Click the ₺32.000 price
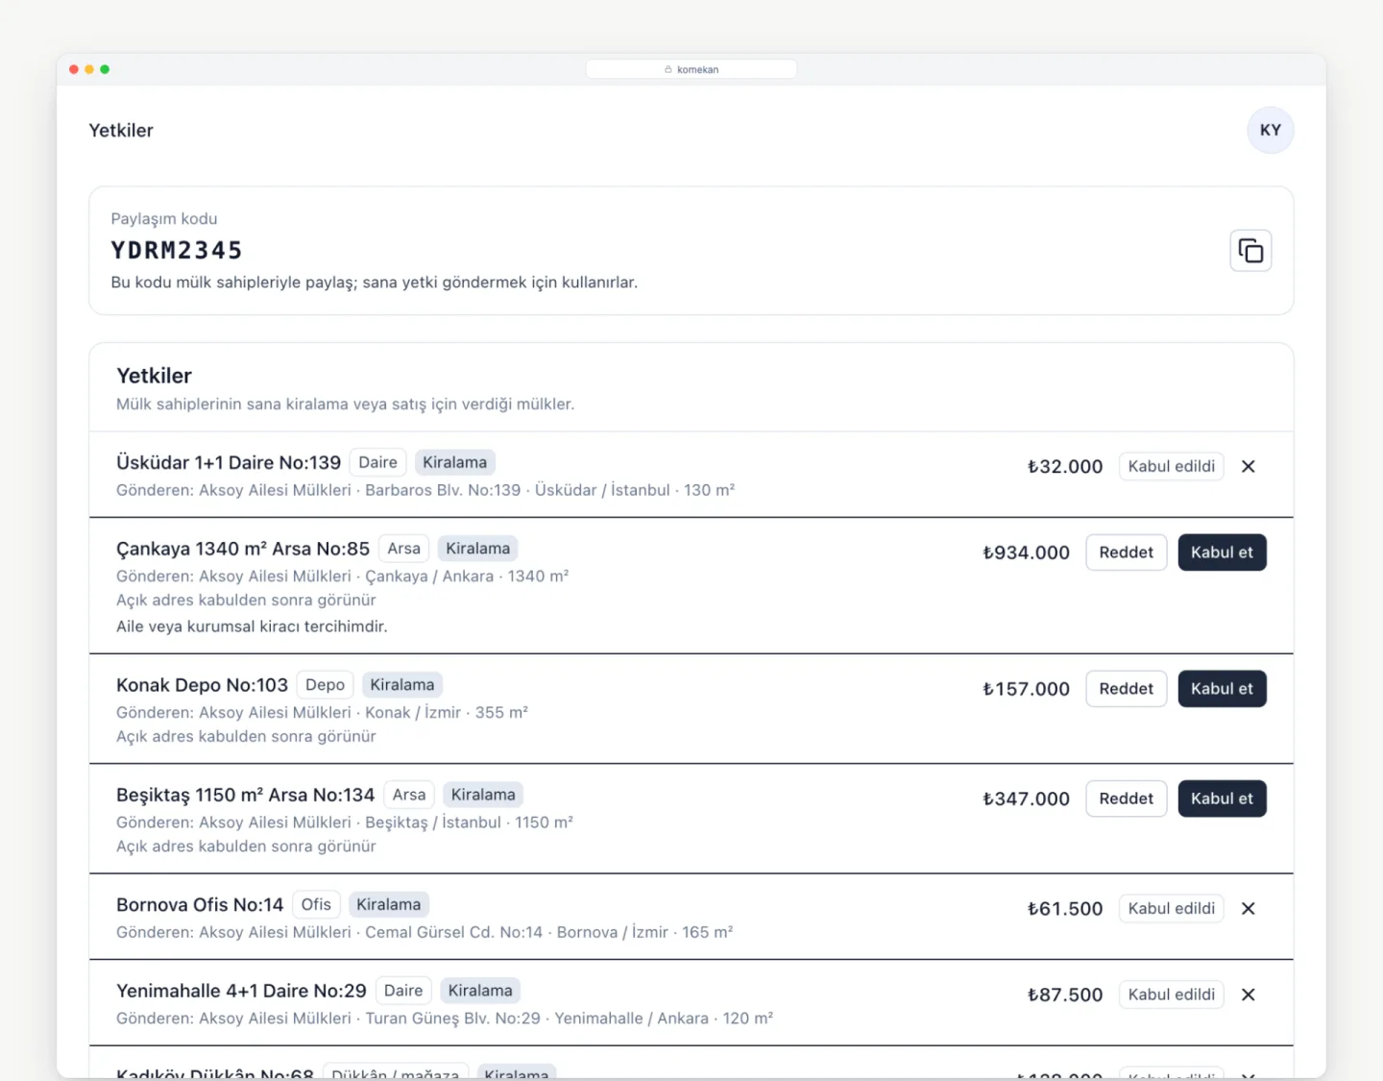This screenshot has width=1383, height=1081. click(1065, 466)
